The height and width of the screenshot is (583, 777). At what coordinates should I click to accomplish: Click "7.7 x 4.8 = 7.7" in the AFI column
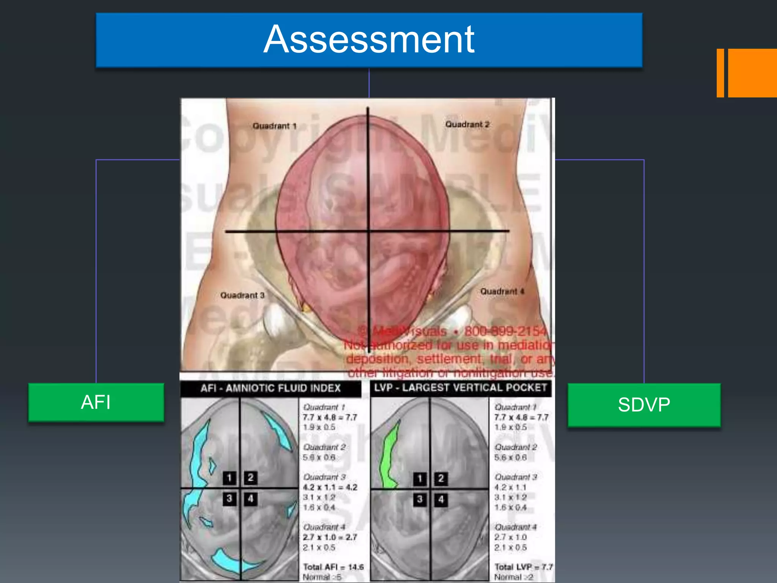coord(330,417)
